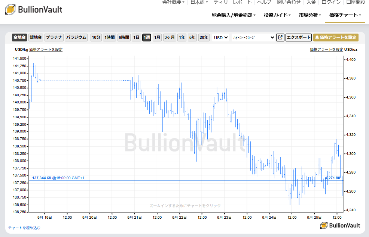
Task: Expand 会社概要 top menu
Action: pyautogui.click(x=173, y=2)
